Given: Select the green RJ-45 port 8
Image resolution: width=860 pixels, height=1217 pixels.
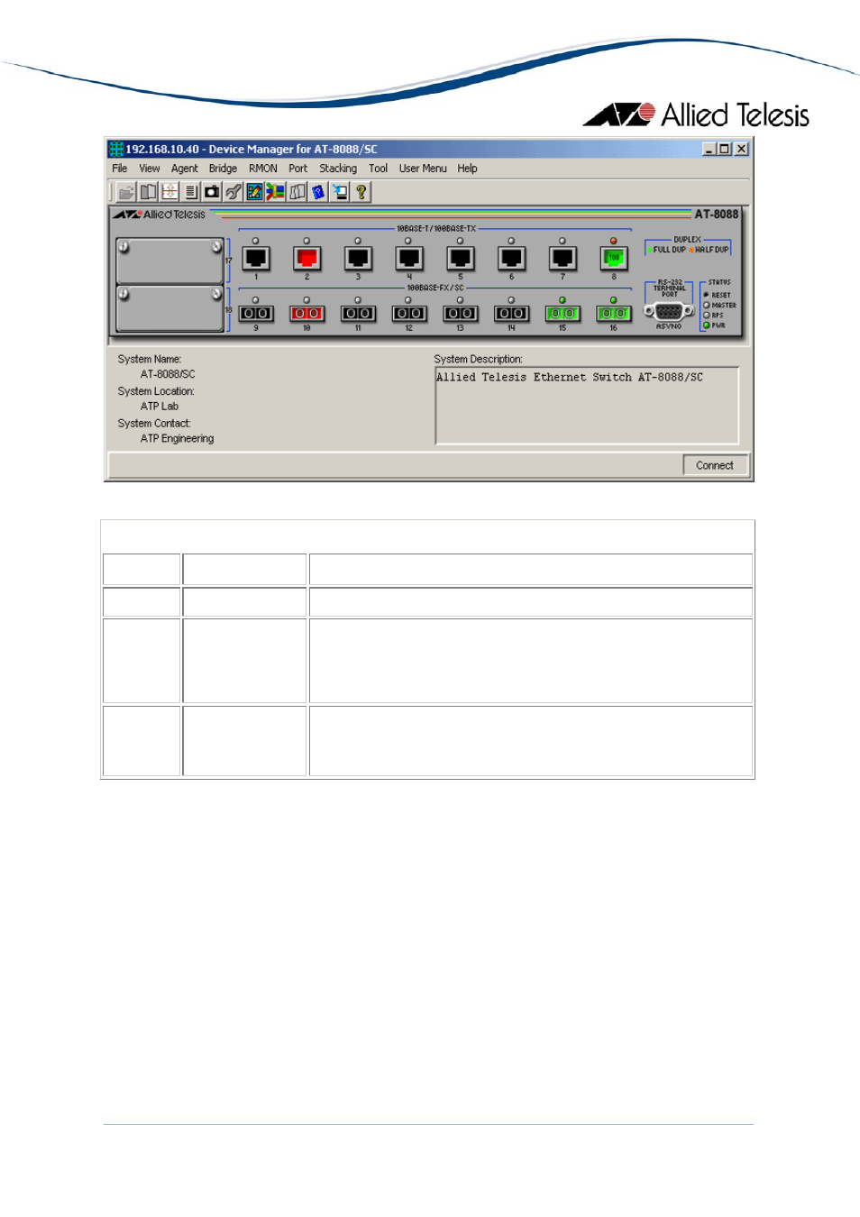Looking at the screenshot, I should [614, 259].
